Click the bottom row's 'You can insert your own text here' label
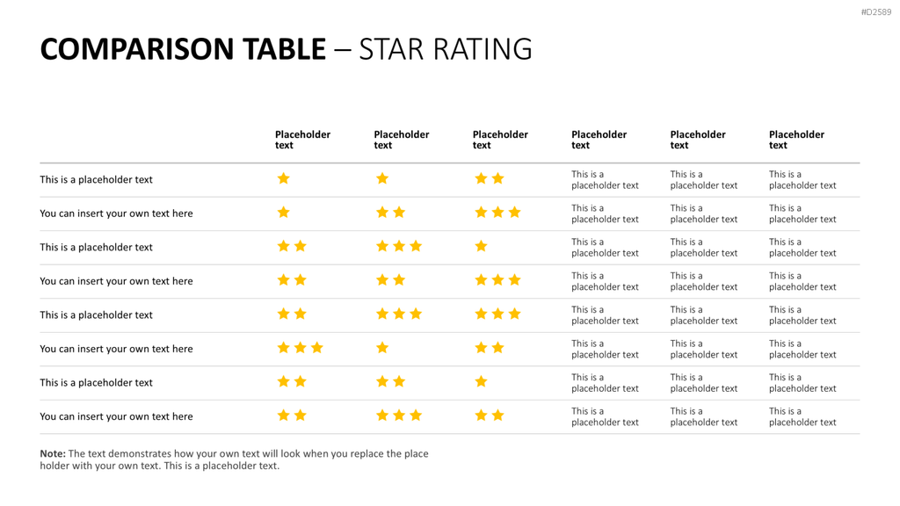The height and width of the screenshot is (506, 900). click(x=116, y=416)
